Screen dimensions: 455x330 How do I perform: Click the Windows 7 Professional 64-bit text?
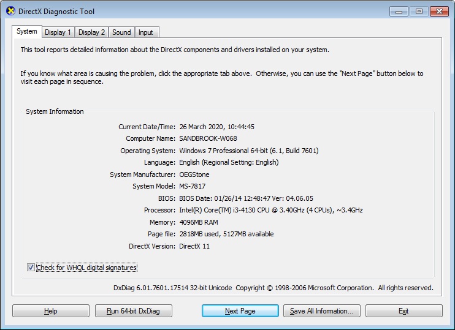249,151
